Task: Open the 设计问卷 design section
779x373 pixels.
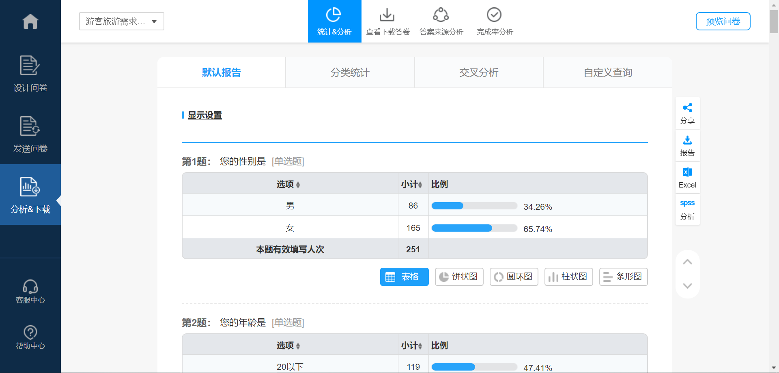Action: point(30,74)
